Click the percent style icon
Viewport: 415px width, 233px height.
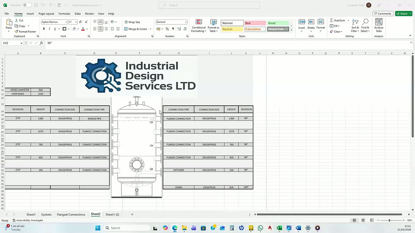tap(167, 29)
